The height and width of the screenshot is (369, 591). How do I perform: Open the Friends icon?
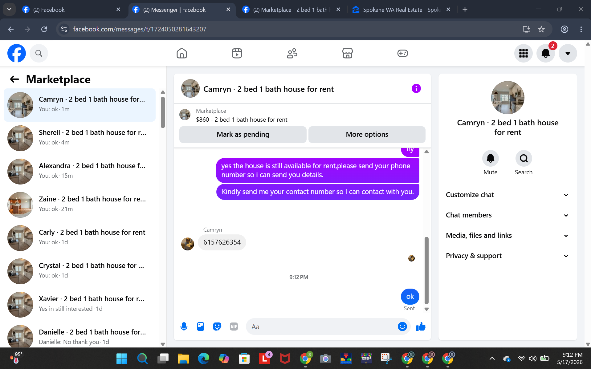[292, 53]
